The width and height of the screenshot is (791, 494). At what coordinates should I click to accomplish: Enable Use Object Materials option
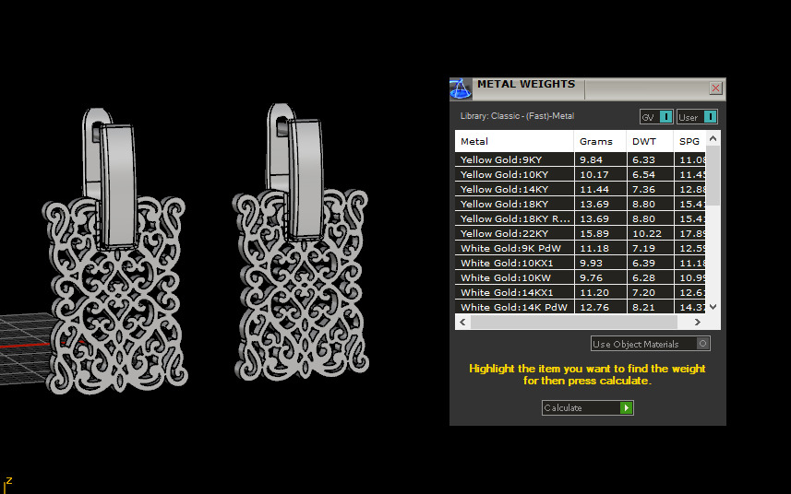[651, 344]
